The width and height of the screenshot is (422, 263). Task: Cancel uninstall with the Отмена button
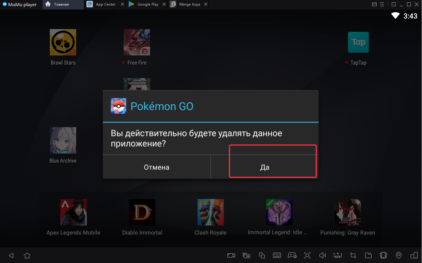click(156, 167)
